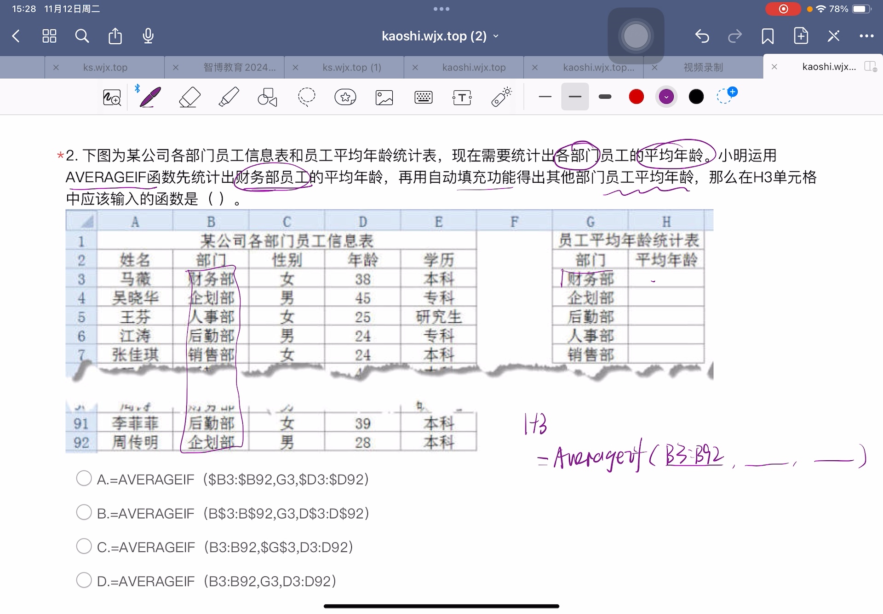Select answer option B
The width and height of the screenshot is (883, 614).
pos(84,512)
